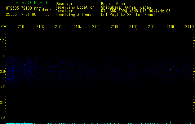Select the file name UT2505172100.pn
Image resolution: width=195 pixels, height=124 pixels.
click(22, 8)
